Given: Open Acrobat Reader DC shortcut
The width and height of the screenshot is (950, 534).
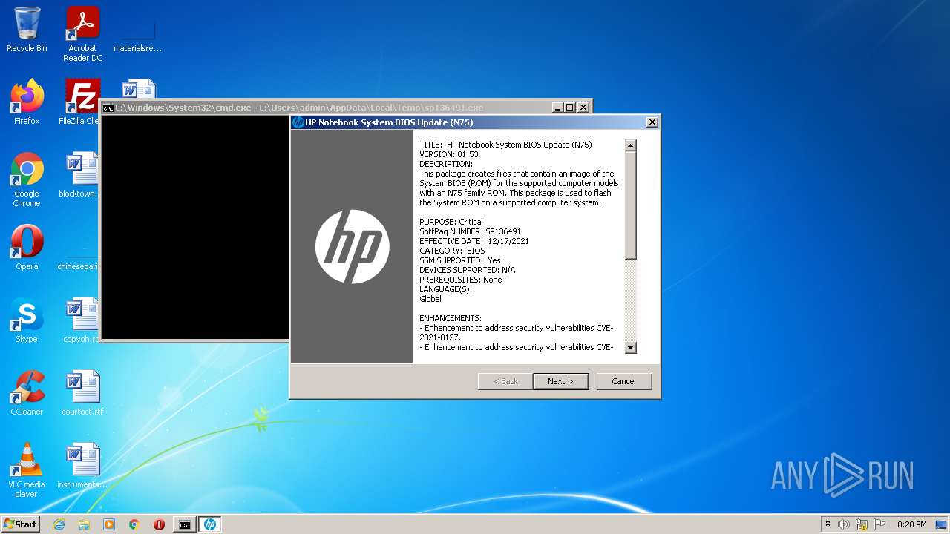Looking at the screenshot, I should (x=82, y=34).
